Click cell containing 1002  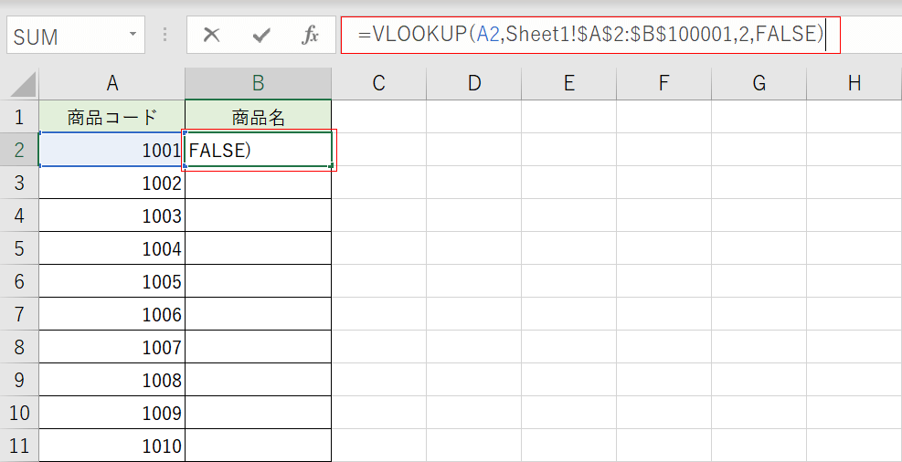pyautogui.click(x=112, y=183)
